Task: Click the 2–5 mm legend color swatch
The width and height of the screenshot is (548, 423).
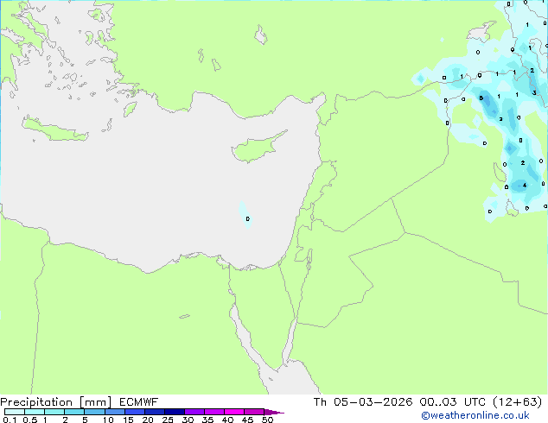Action: coord(74,412)
